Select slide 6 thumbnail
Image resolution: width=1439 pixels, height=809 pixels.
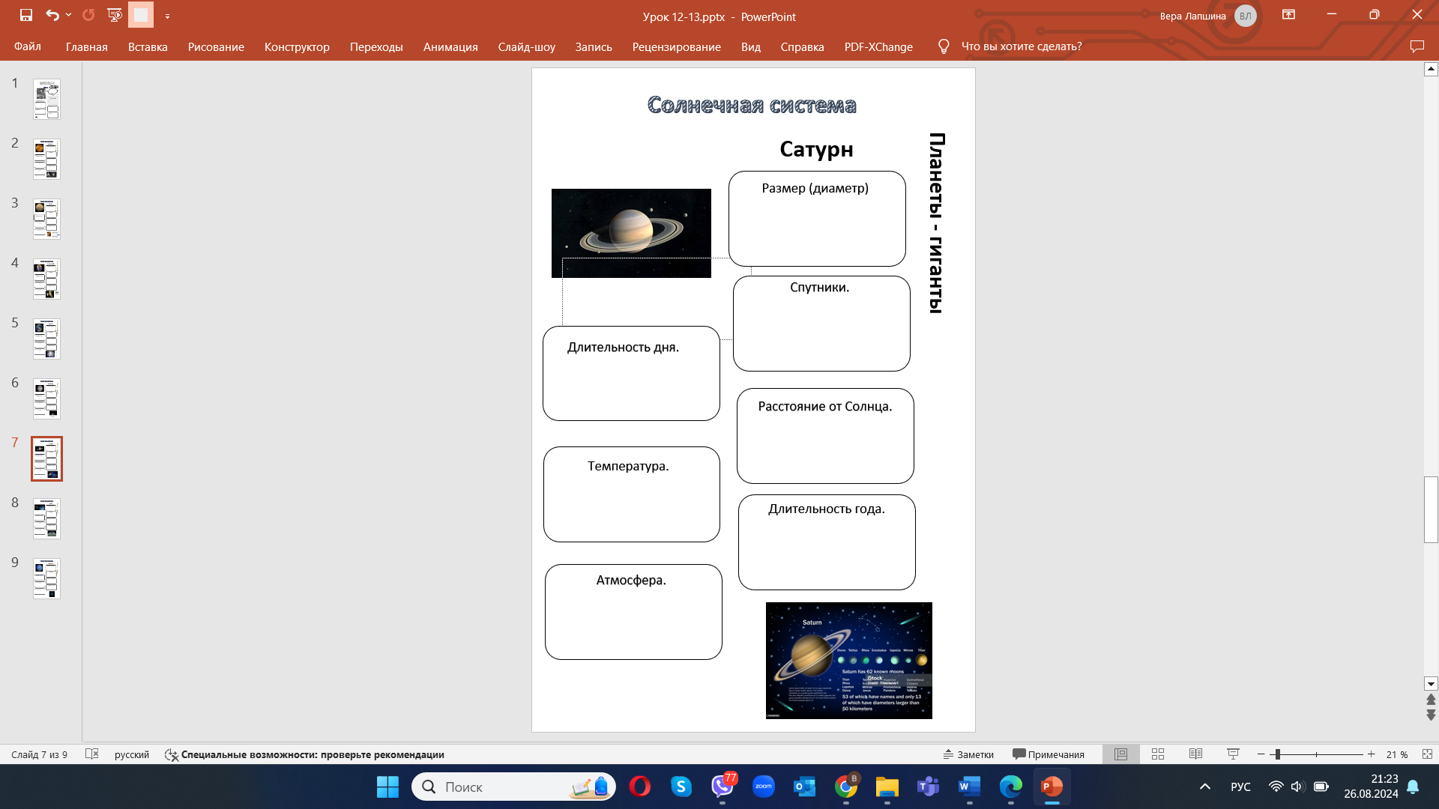coord(46,399)
